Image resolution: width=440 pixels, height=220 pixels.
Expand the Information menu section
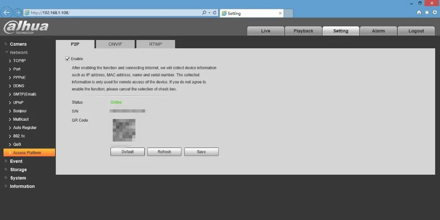point(22,187)
